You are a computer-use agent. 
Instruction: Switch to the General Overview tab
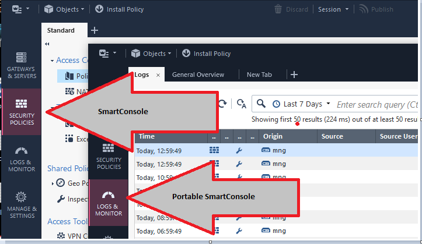point(198,75)
